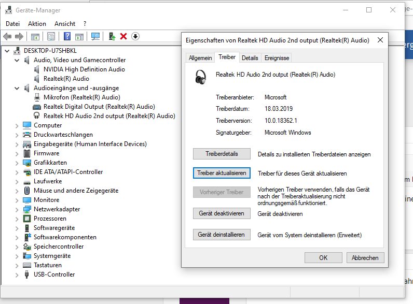Viewport: 413px width, 304px height.
Task: Collapse Audioeingänge und -ausgänge
Action: (17, 88)
